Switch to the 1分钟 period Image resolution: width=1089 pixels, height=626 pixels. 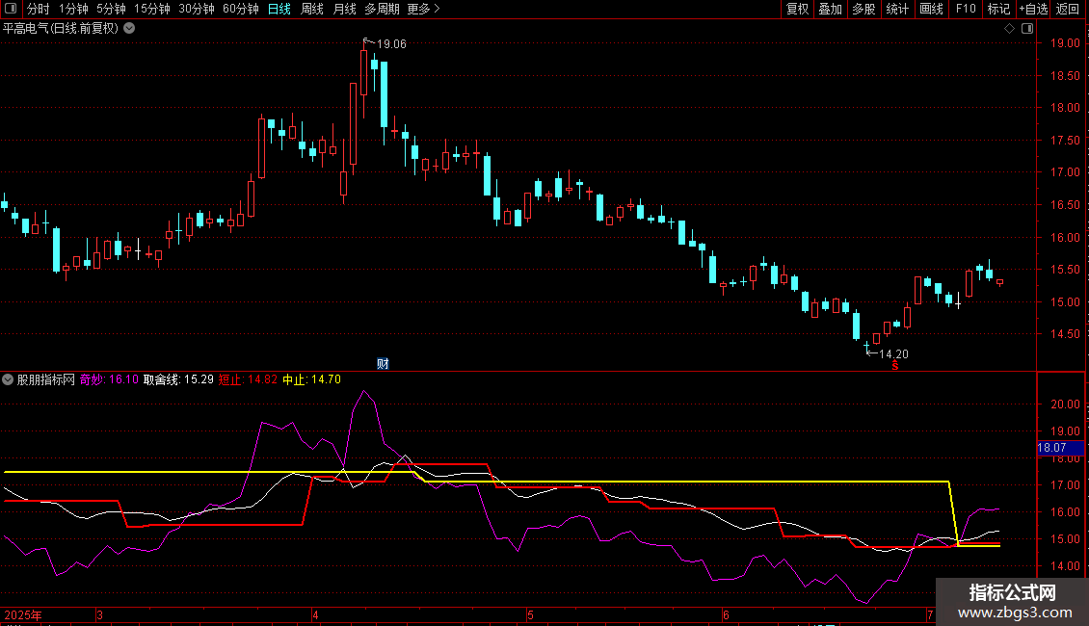[x=73, y=9]
